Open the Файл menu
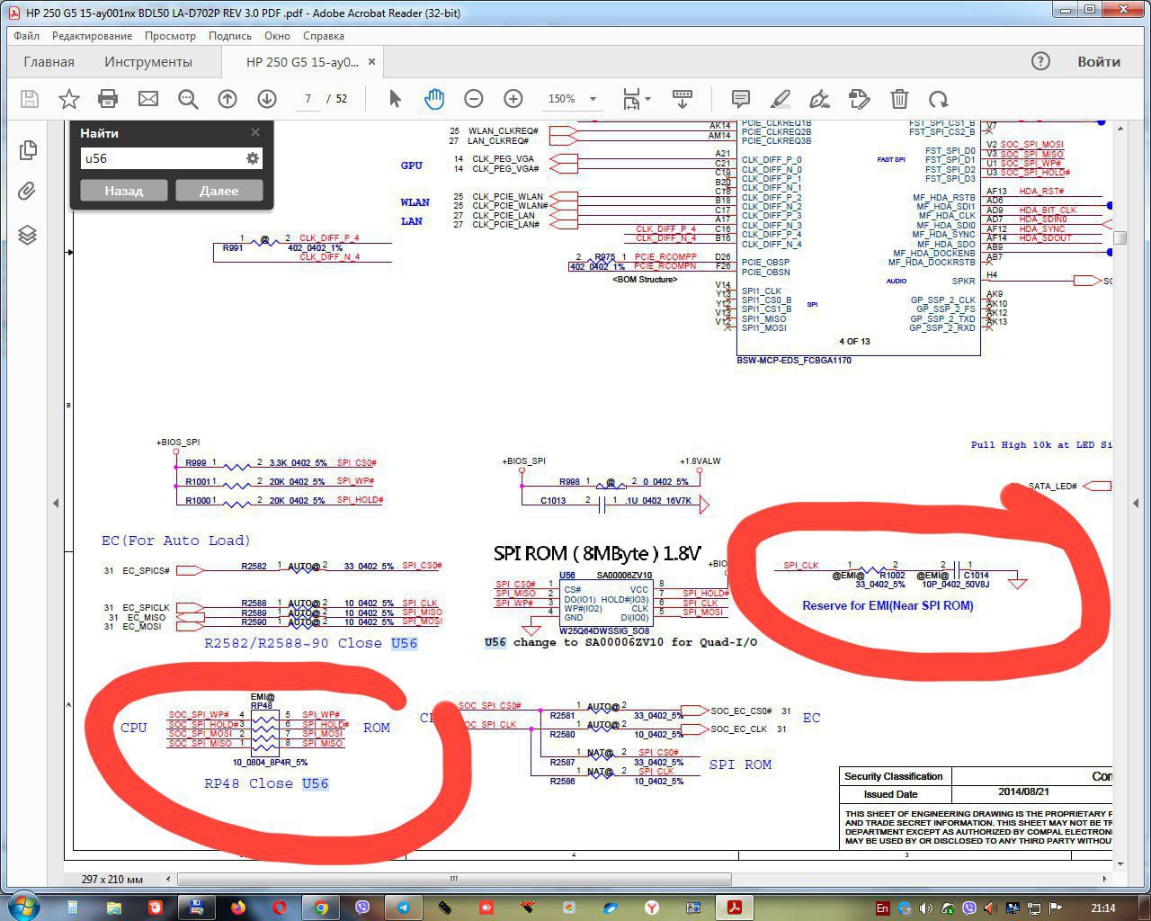Screen dimensions: 1151x921 point(26,36)
